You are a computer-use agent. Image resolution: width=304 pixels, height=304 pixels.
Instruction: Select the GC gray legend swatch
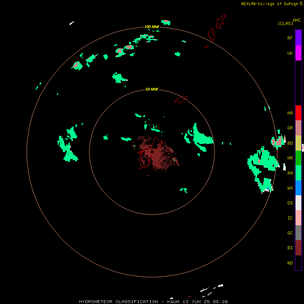(298, 233)
